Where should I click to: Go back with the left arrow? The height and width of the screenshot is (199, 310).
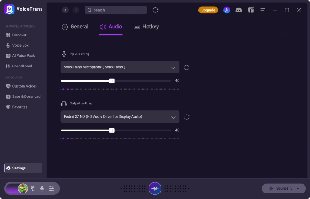tap(66, 10)
